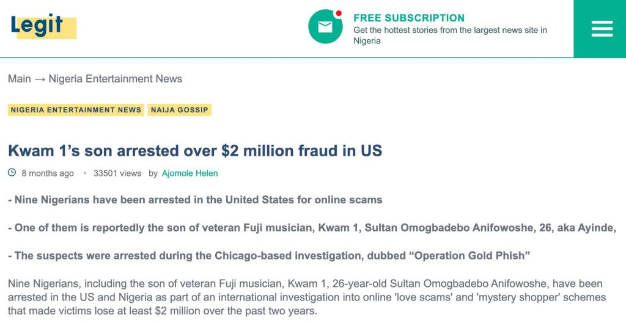Screen dimensions: 626x323
Task: Select the NAIJA GOSSIP tag
Action: tap(179, 110)
